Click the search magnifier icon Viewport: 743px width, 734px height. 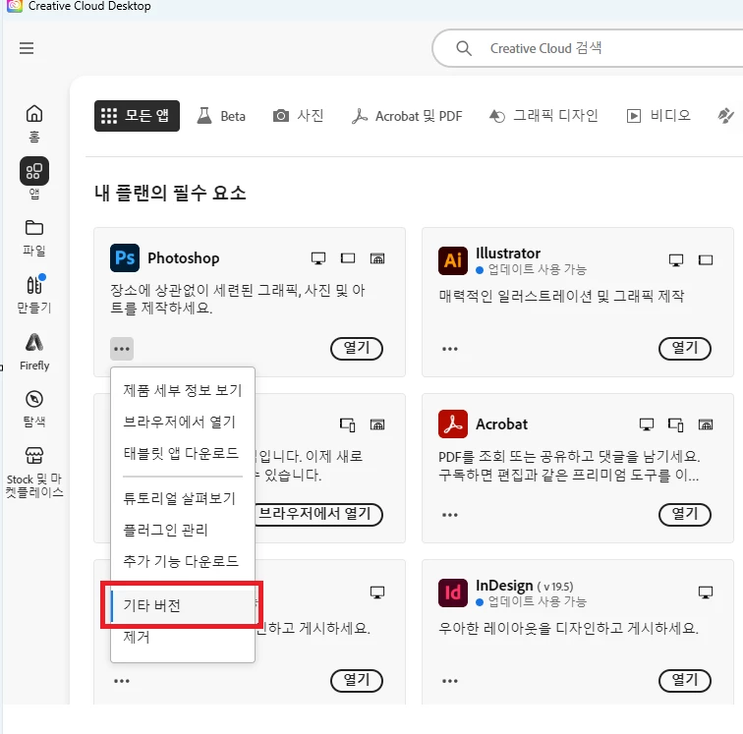(x=464, y=48)
